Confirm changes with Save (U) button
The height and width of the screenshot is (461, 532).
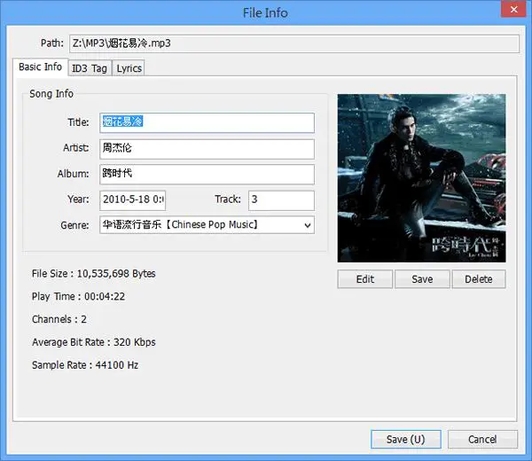point(406,440)
